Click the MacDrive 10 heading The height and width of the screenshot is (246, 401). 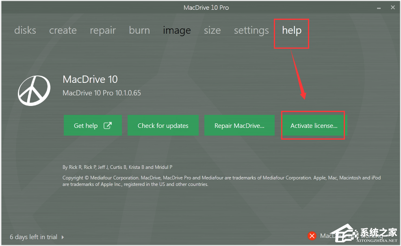click(90, 80)
